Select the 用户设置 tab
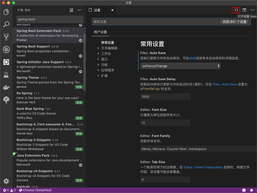The image size is (257, 193). (x=100, y=32)
